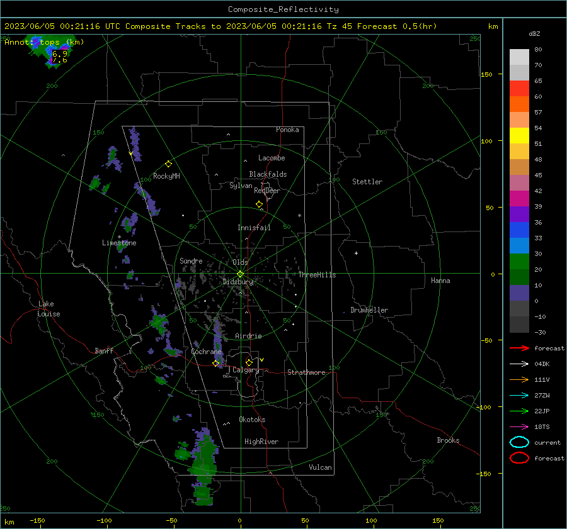Click the yellow diamond marker below Cochrane
Viewport: 567px width, 529px height.
(x=215, y=364)
